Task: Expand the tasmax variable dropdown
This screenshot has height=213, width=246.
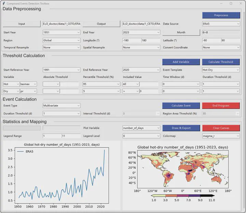Action: (28, 84)
